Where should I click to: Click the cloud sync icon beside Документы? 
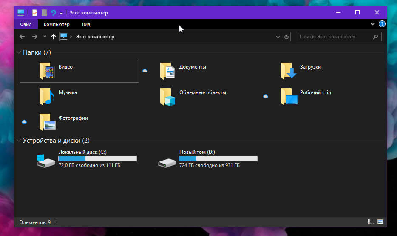point(145,71)
